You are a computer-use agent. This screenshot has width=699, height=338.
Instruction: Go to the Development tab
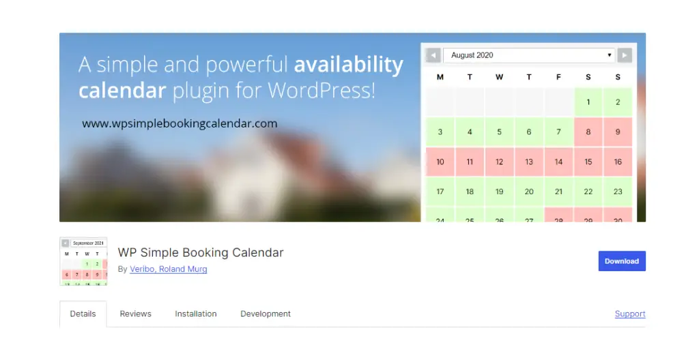(x=266, y=313)
